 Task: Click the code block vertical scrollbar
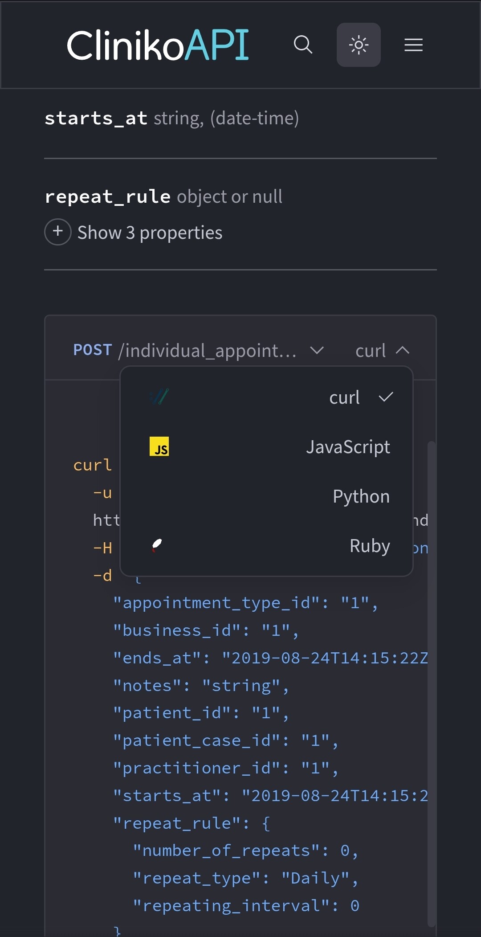point(431,668)
